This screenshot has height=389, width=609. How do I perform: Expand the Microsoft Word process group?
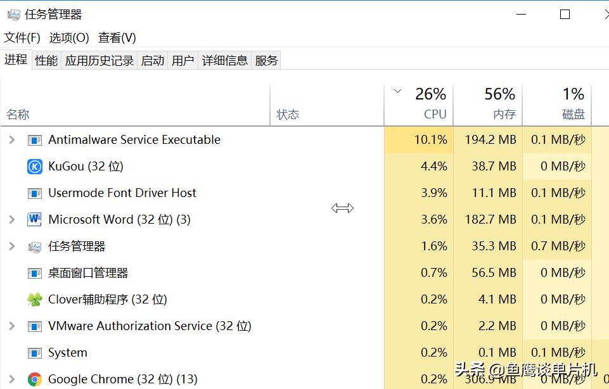(x=11, y=220)
